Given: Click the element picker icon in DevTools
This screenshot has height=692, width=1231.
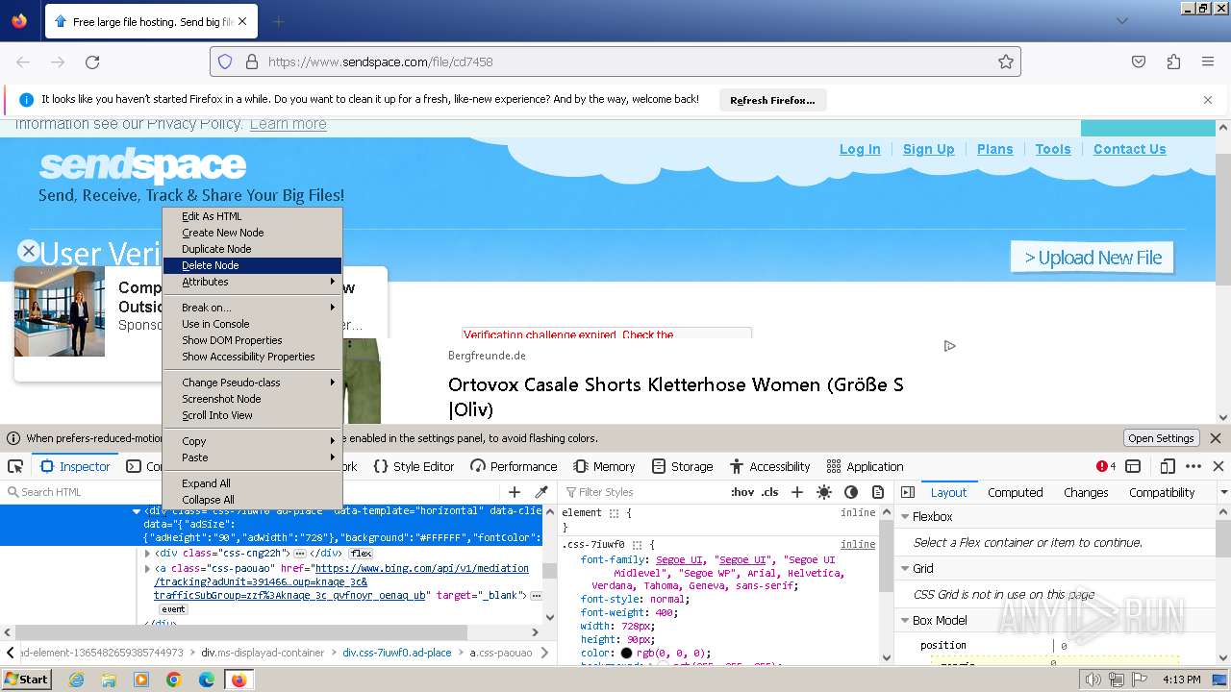Looking at the screenshot, I should pyautogui.click(x=15, y=466).
